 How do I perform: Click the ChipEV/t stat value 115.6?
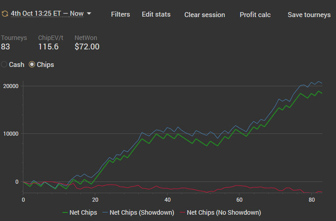[x=48, y=47]
